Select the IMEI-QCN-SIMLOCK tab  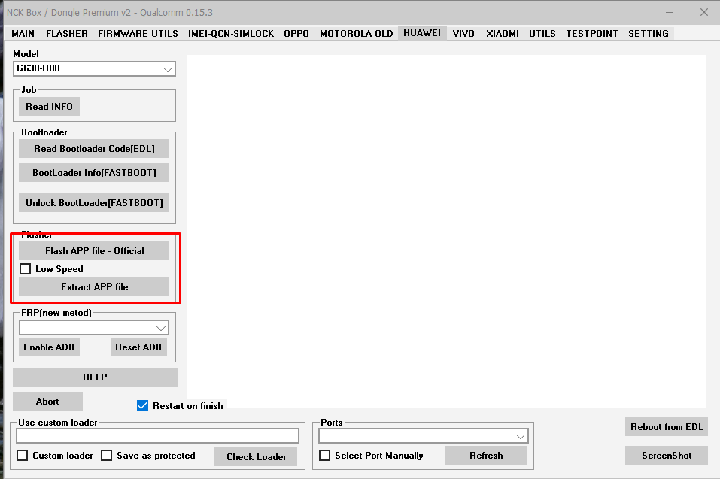coord(230,34)
